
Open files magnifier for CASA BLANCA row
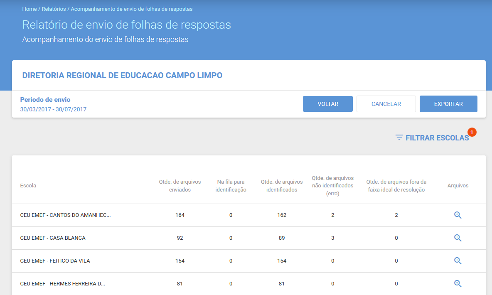pos(458,238)
